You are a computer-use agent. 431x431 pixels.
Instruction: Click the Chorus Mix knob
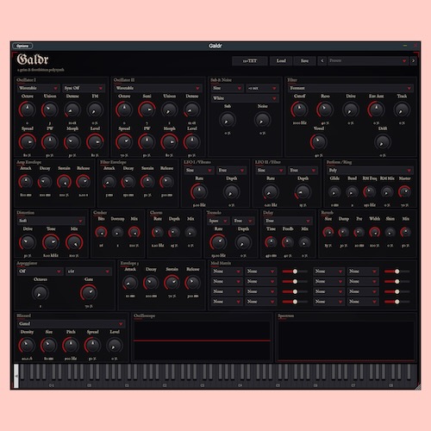click(x=191, y=232)
